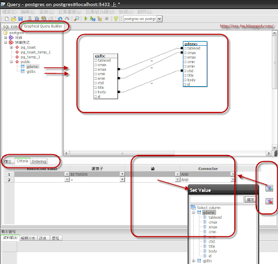This screenshot has height=264, width=278.
Task: Select the ctid column in Set Value tree
Action: (x=211, y=242)
